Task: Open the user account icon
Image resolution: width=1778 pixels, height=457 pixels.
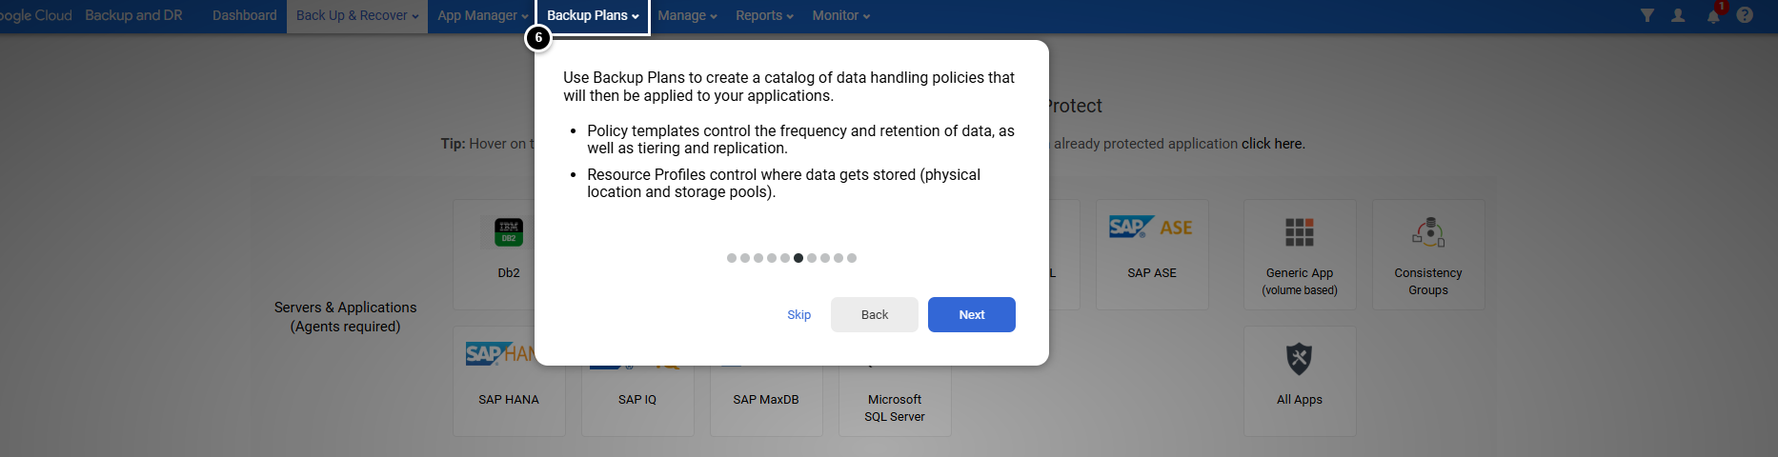Action: click(x=1678, y=15)
